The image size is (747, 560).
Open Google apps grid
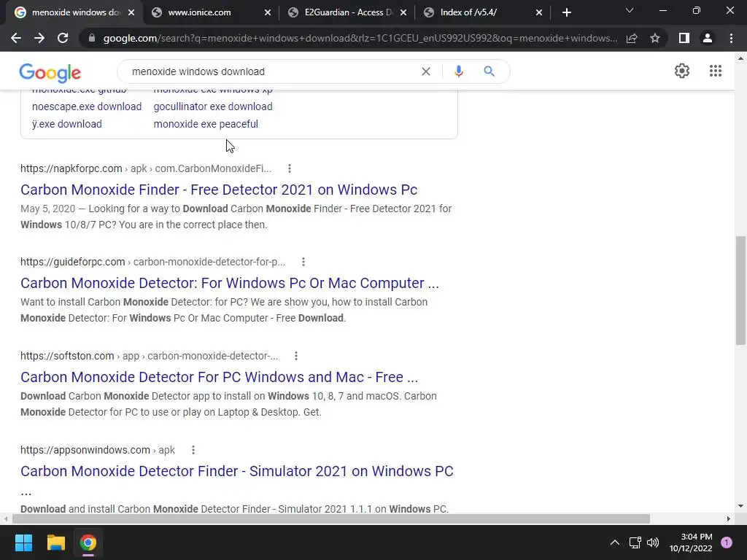715,71
